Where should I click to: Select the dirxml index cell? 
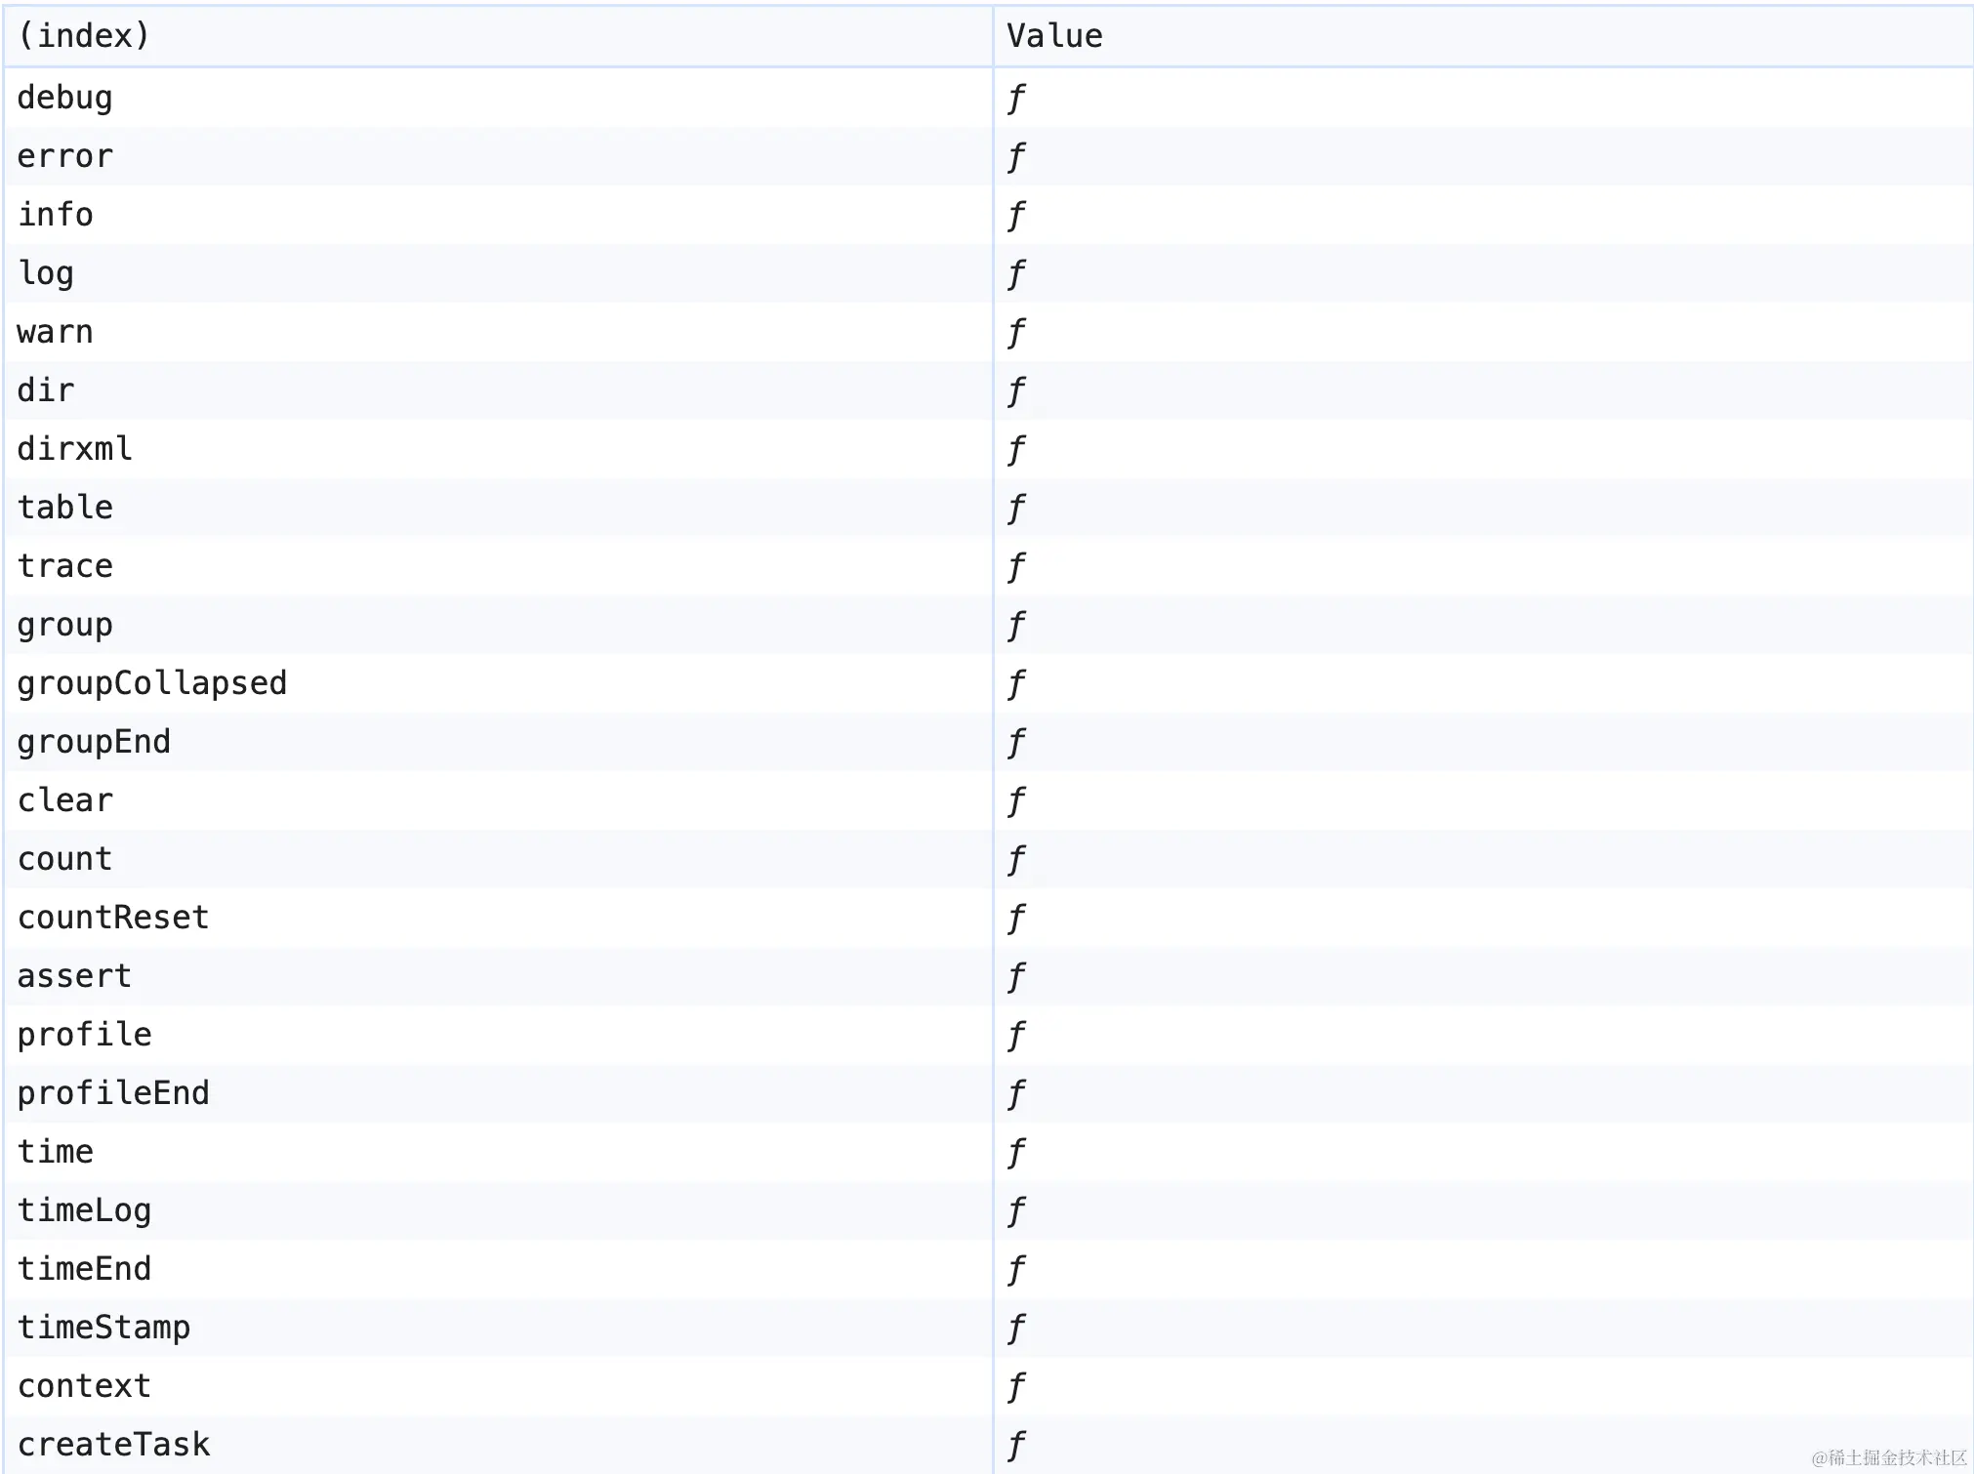click(74, 449)
